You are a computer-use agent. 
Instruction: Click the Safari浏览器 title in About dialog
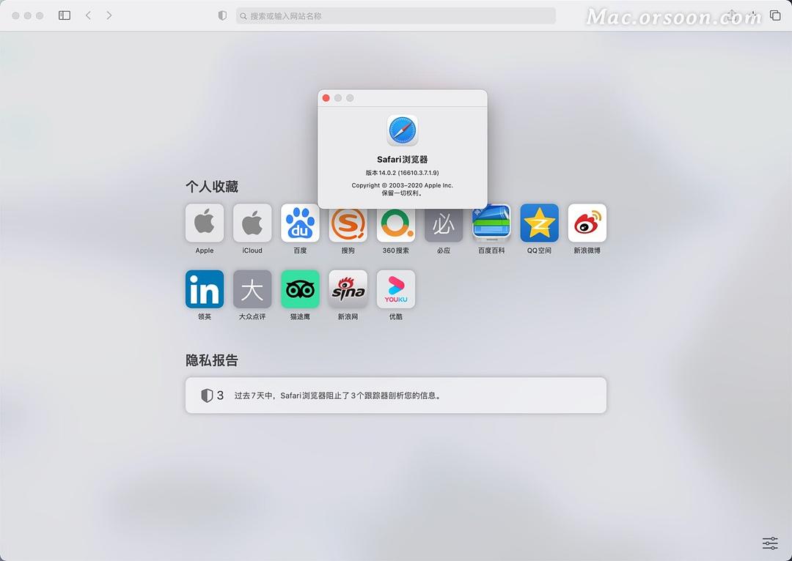click(x=402, y=160)
